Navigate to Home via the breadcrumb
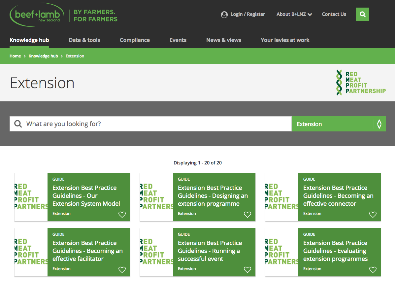 (x=15, y=56)
